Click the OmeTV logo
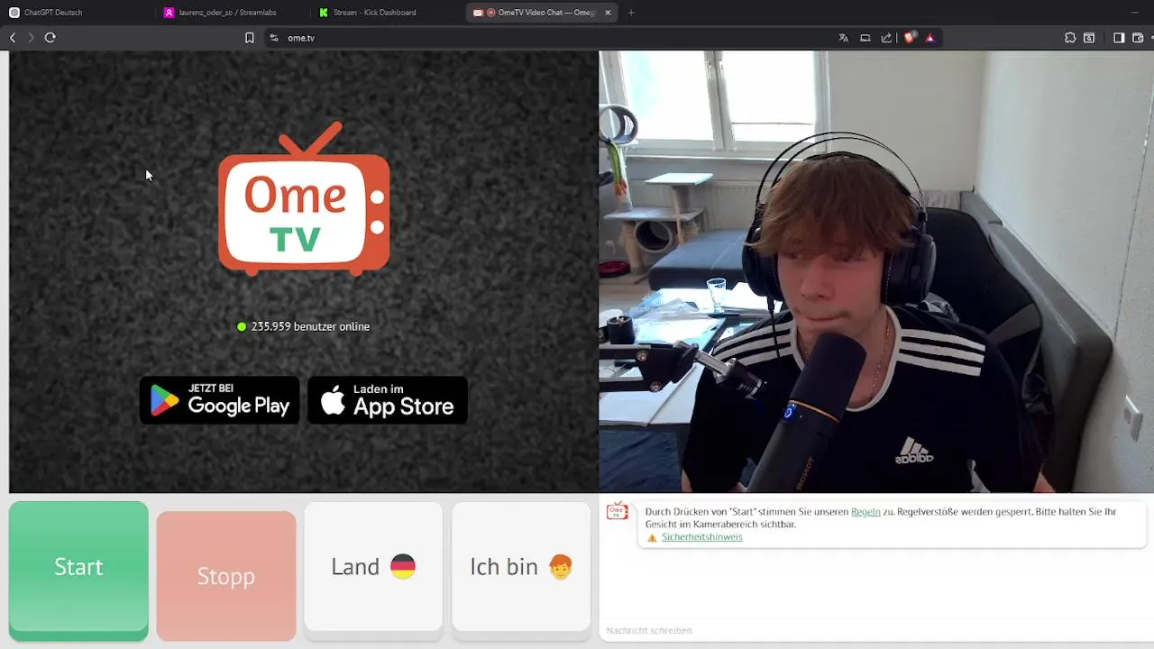 (x=304, y=198)
